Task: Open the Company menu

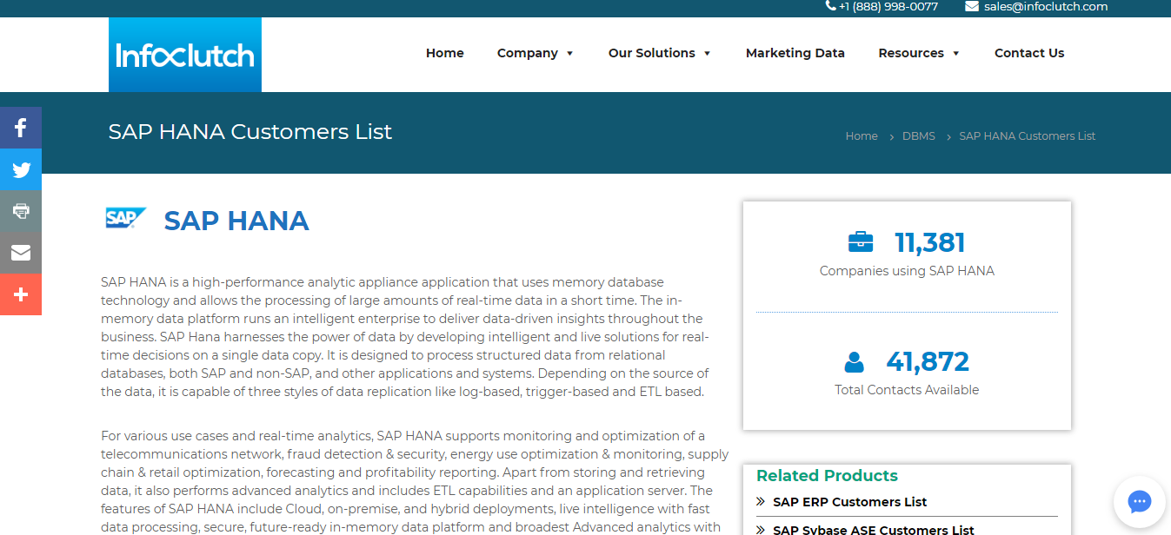Action: click(528, 53)
